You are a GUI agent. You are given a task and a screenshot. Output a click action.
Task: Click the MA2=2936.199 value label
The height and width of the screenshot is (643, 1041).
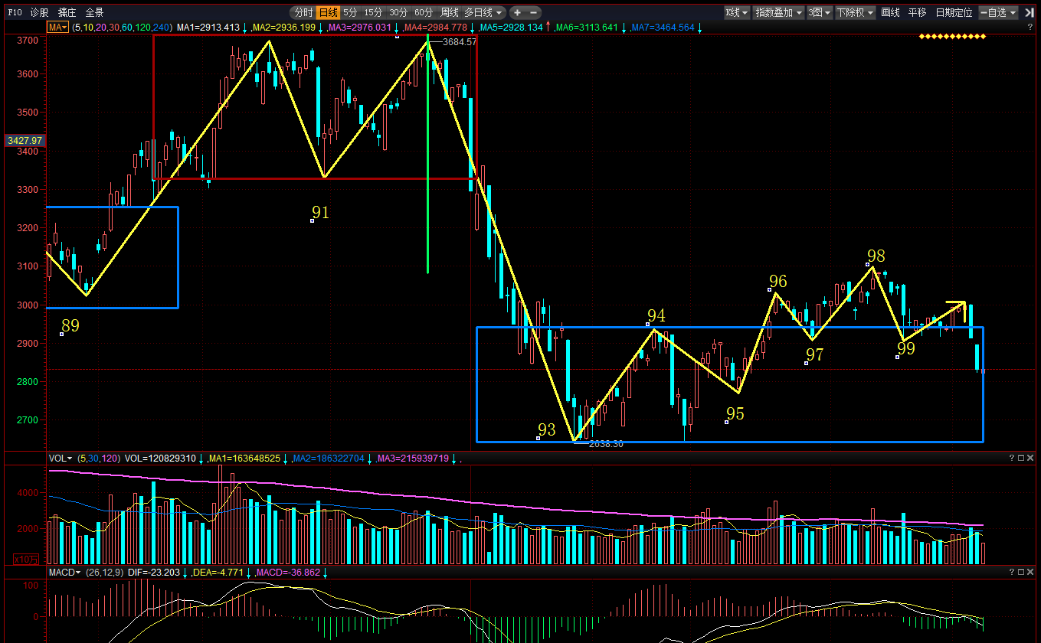click(x=284, y=28)
